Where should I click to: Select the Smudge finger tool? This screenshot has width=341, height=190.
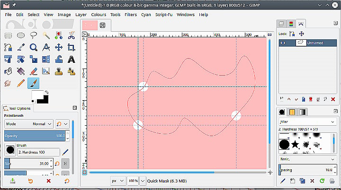(8, 83)
